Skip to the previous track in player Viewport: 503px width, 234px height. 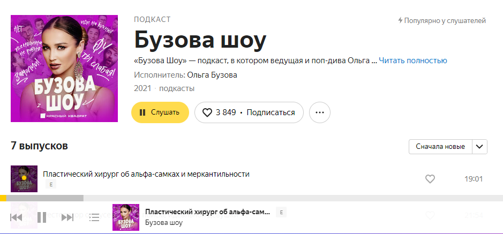(16, 217)
